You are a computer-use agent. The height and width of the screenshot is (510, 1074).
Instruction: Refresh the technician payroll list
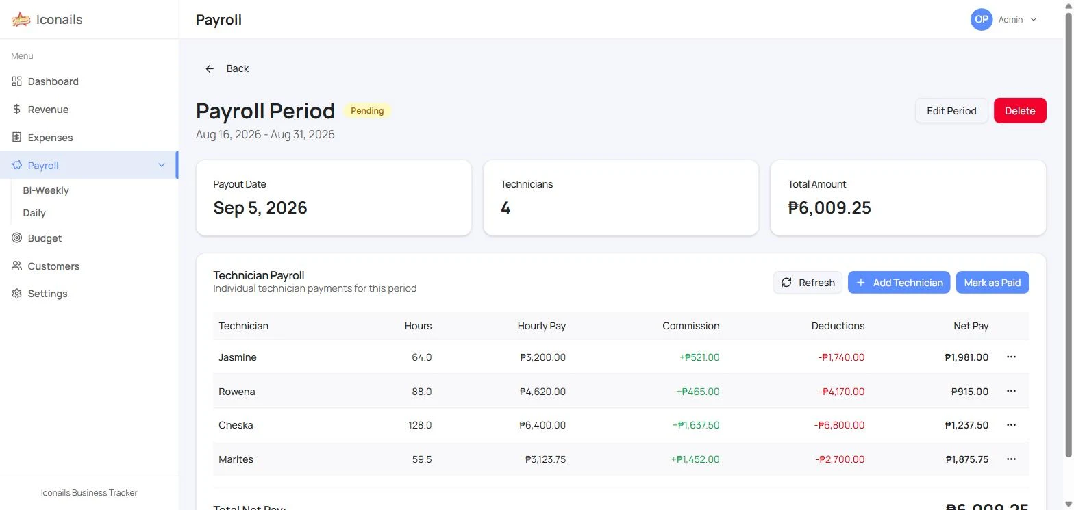[x=808, y=283]
